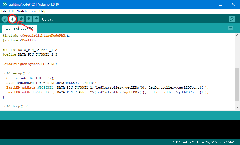Click the Upload arrow button

click(13, 19)
